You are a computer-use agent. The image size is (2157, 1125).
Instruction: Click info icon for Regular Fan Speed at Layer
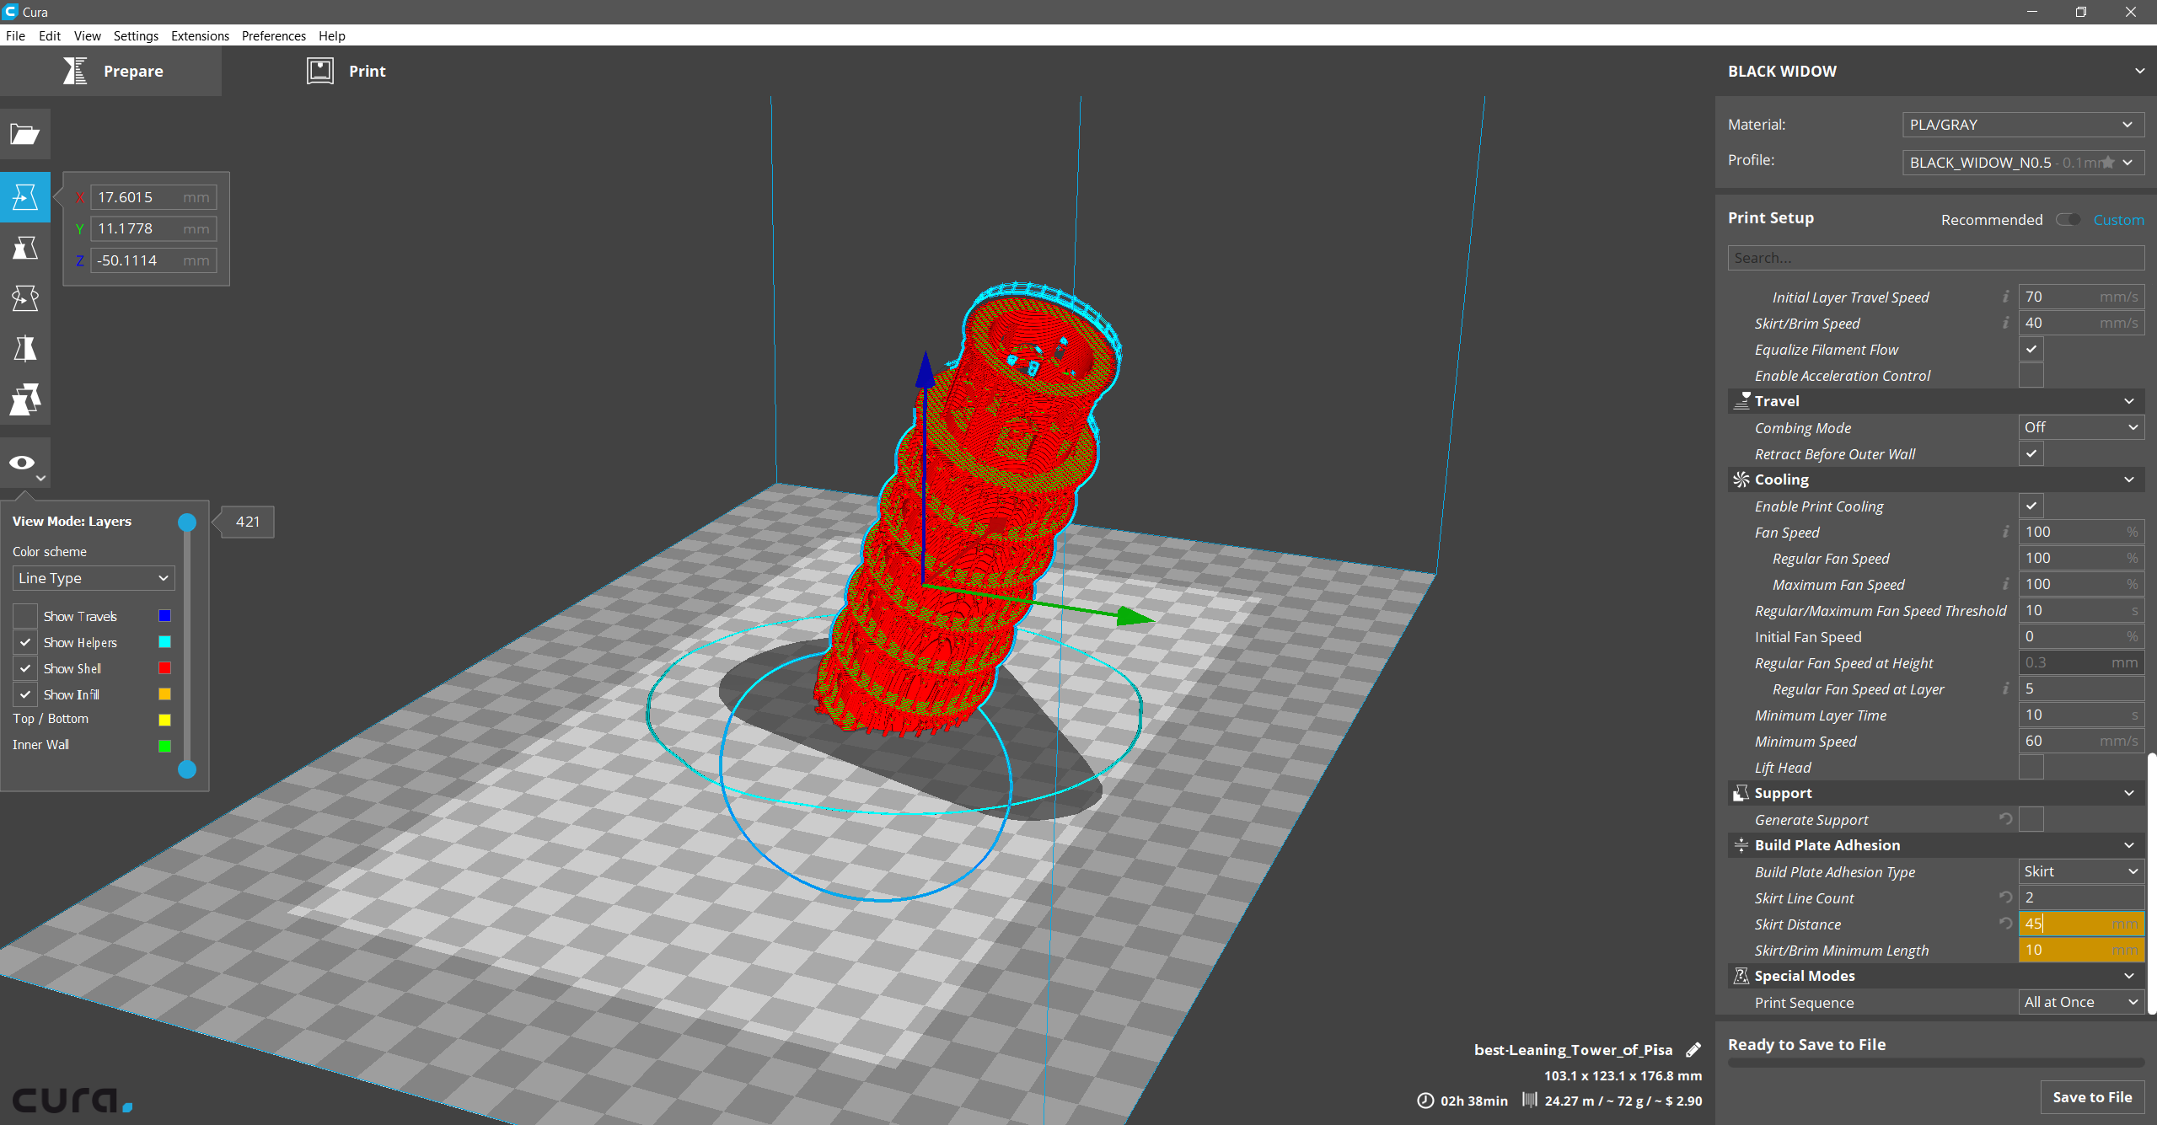(2006, 688)
